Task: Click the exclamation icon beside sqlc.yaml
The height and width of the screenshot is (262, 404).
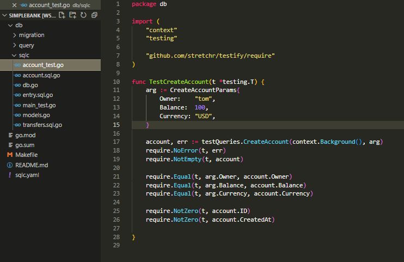Action: [10, 175]
